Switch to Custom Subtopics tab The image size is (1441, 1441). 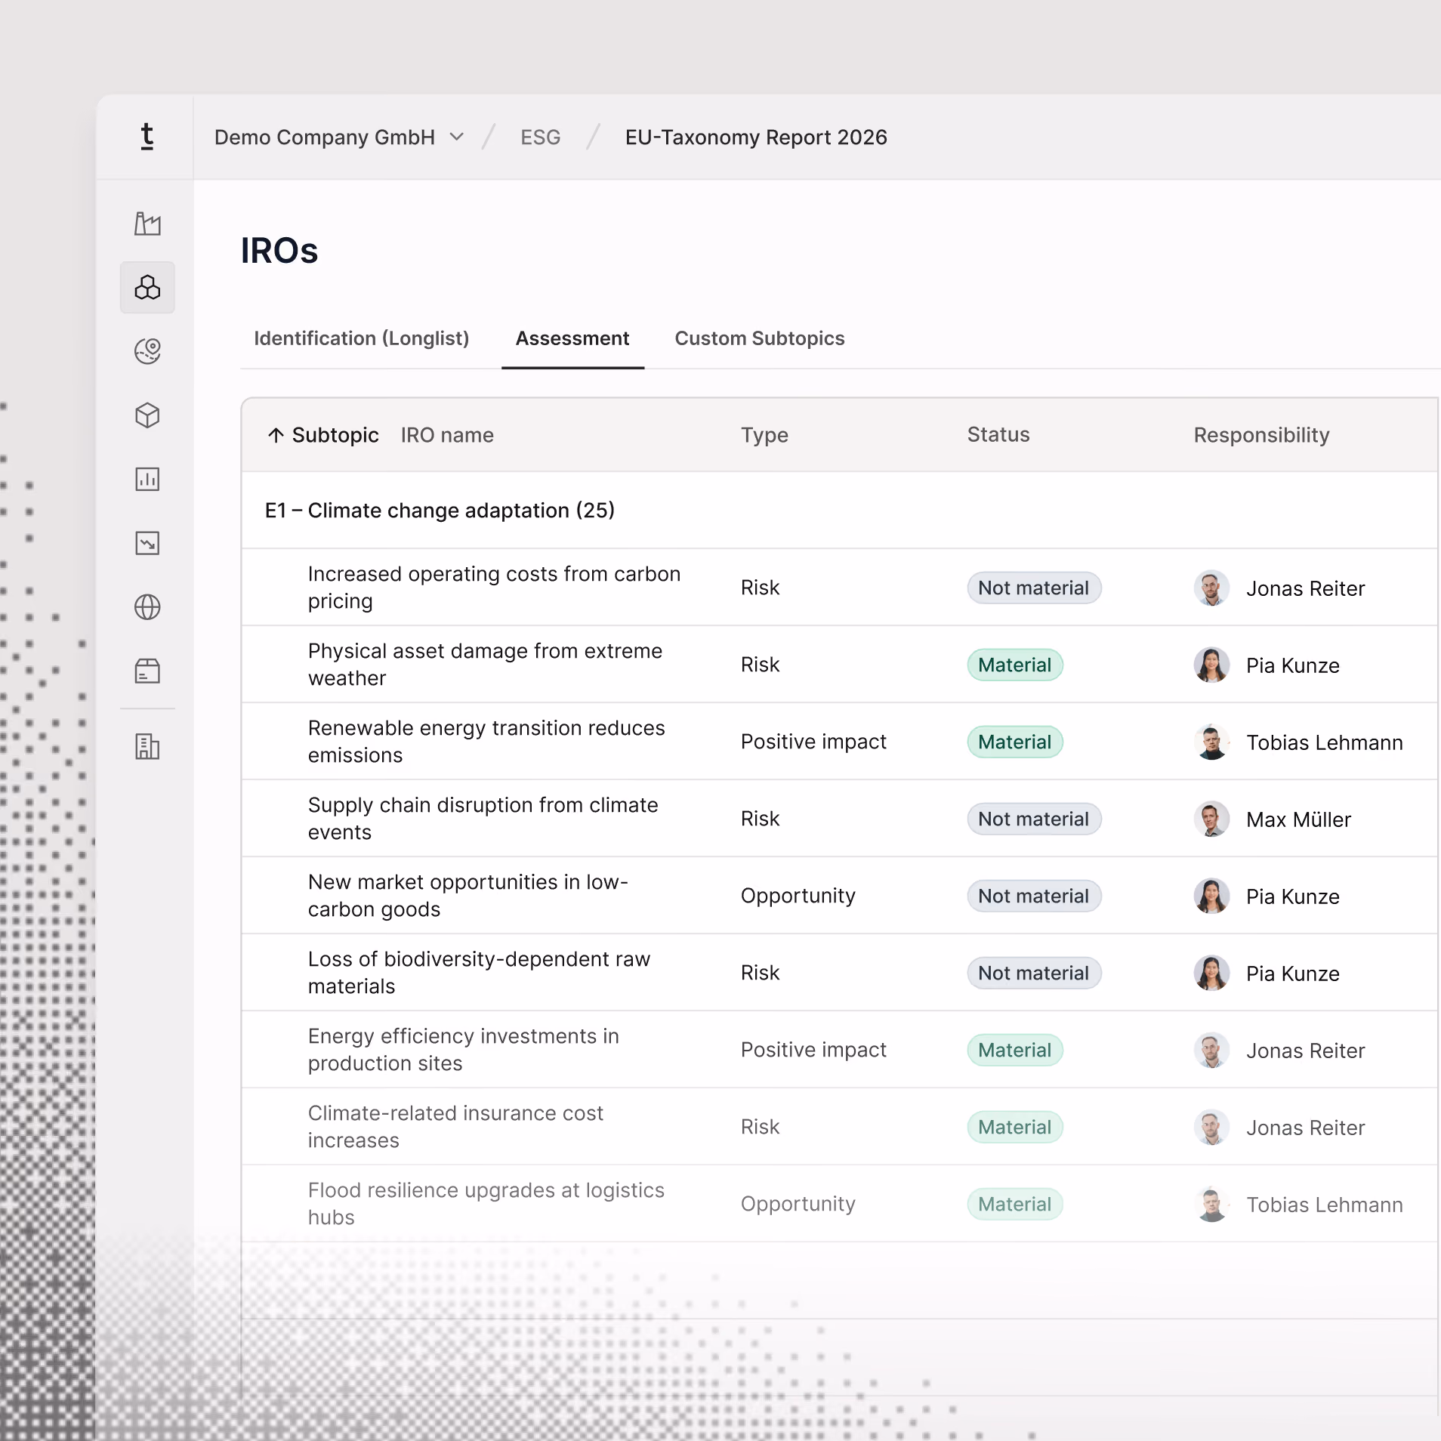pyautogui.click(x=760, y=338)
